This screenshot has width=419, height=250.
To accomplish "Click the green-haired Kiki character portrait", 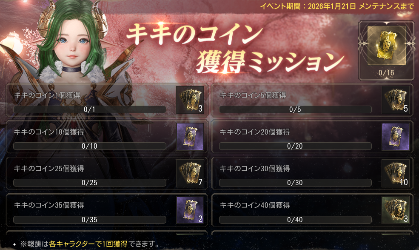I will tap(72, 40).
